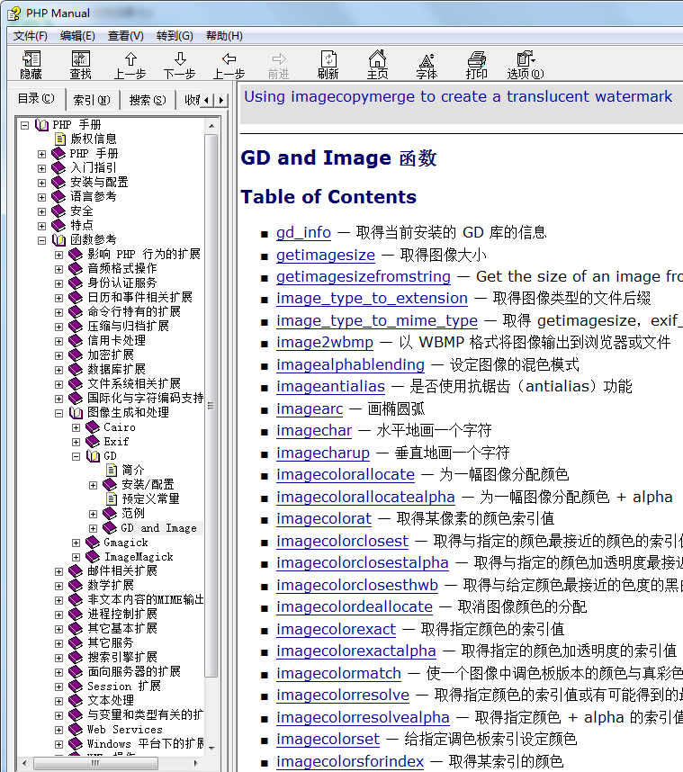Screen dimensions: 683x772
Task: Expand the 安装/配置 tree node
Action: point(93,485)
